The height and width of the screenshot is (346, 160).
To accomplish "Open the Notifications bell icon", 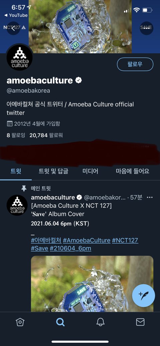I will 100,322.
